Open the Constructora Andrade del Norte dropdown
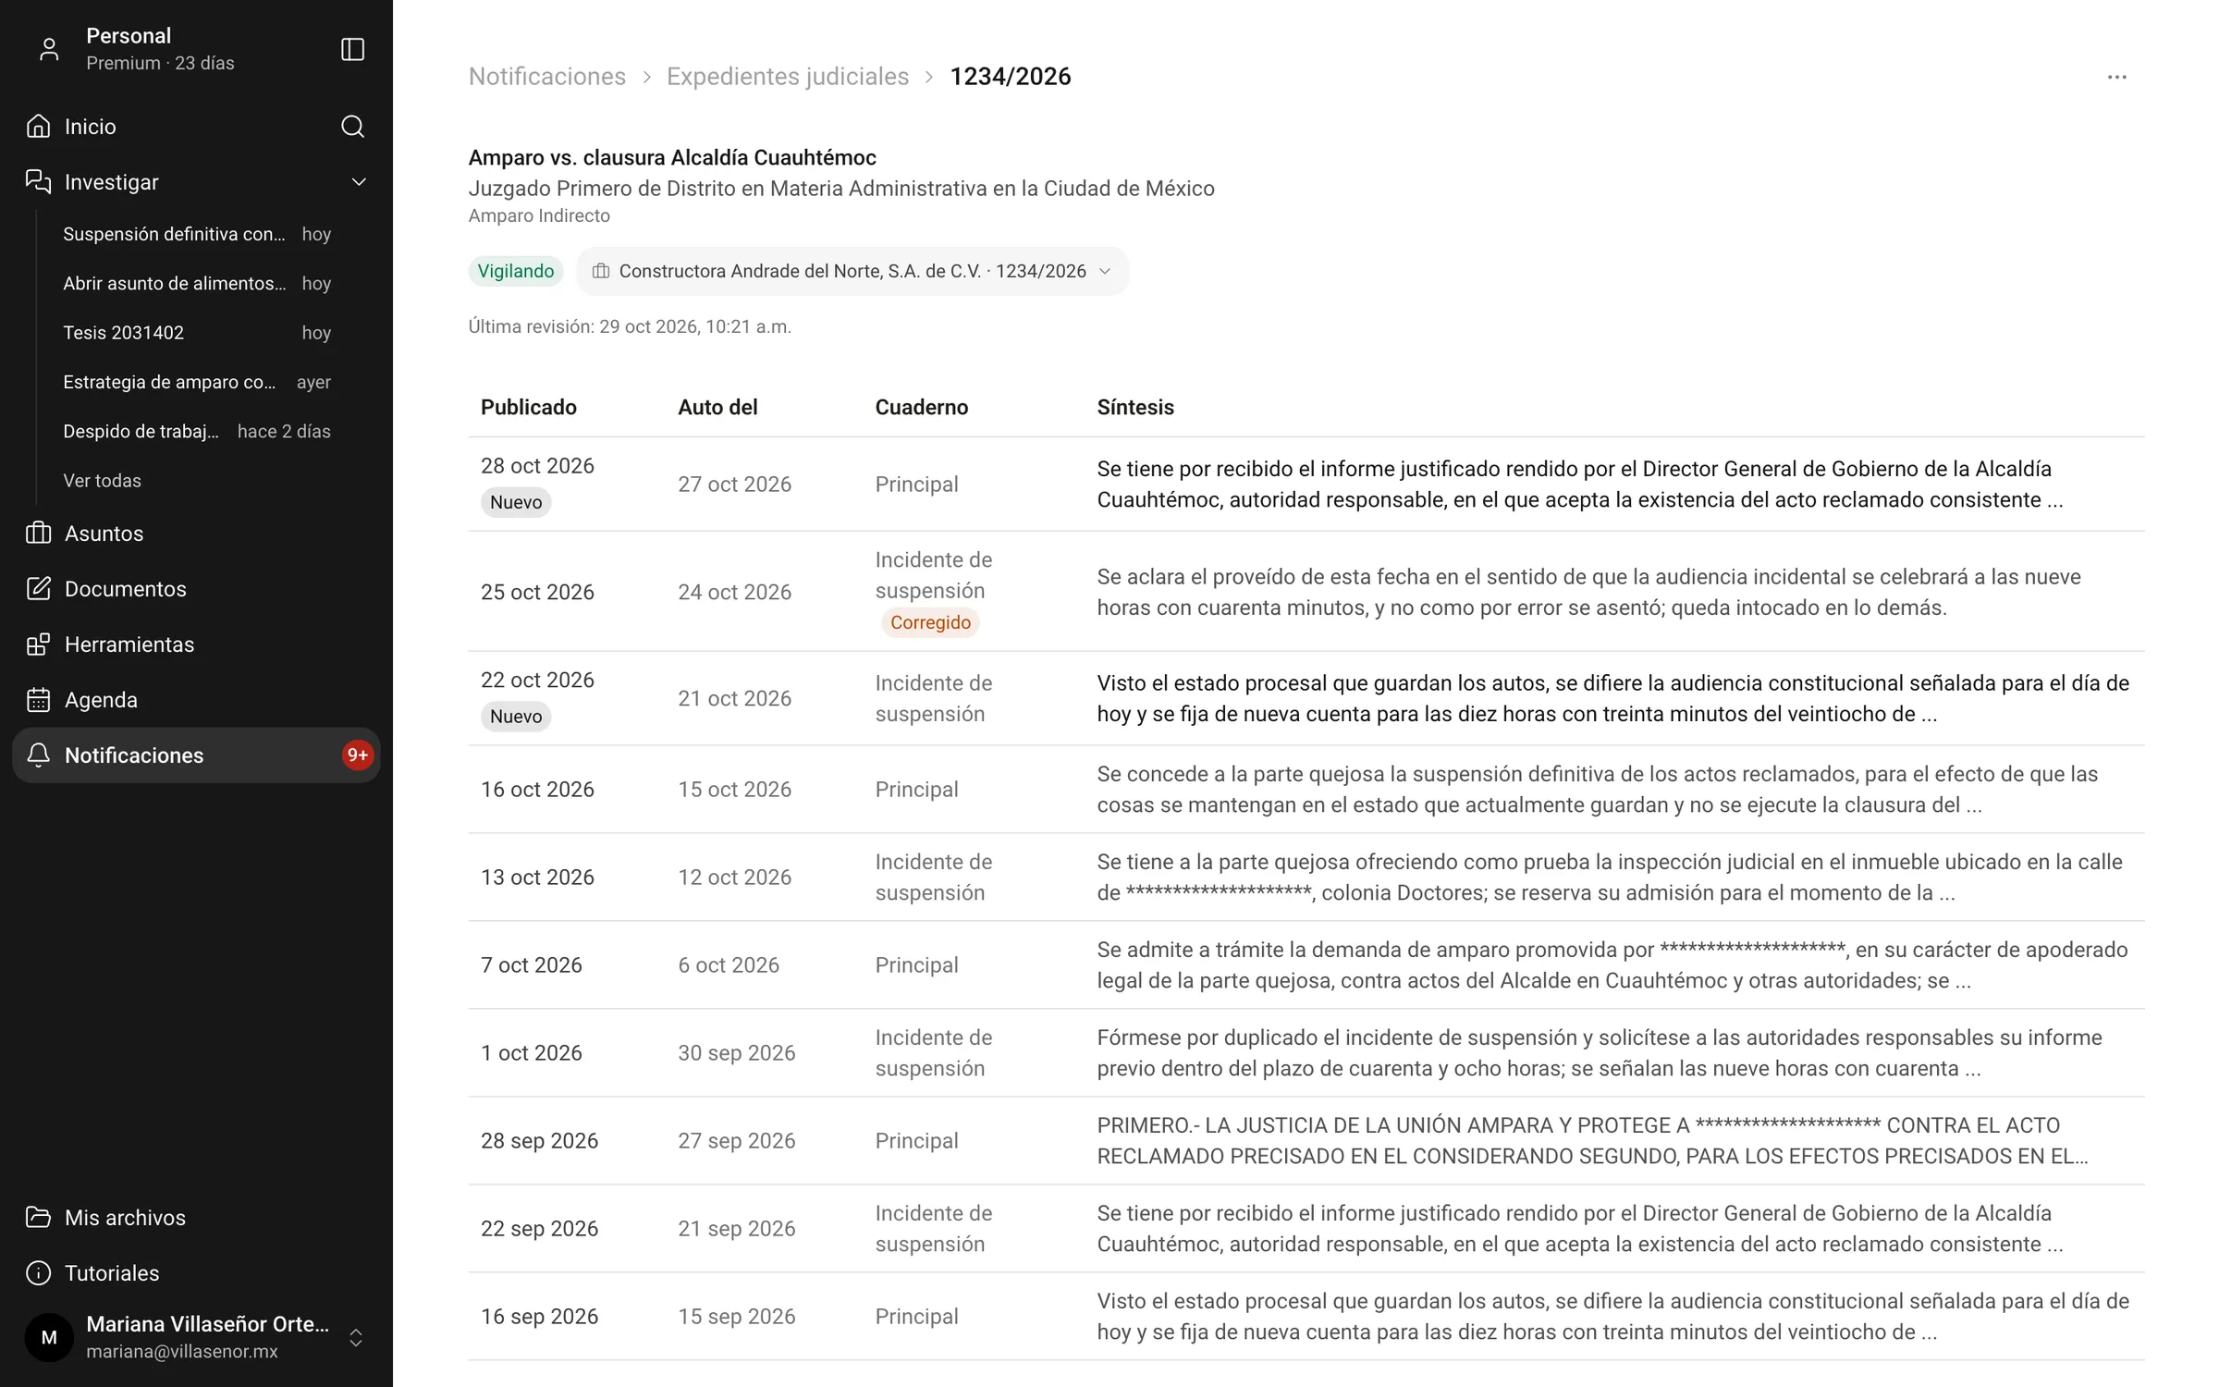Image resolution: width=2219 pixels, height=1387 pixels. pyautogui.click(x=852, y=271)
